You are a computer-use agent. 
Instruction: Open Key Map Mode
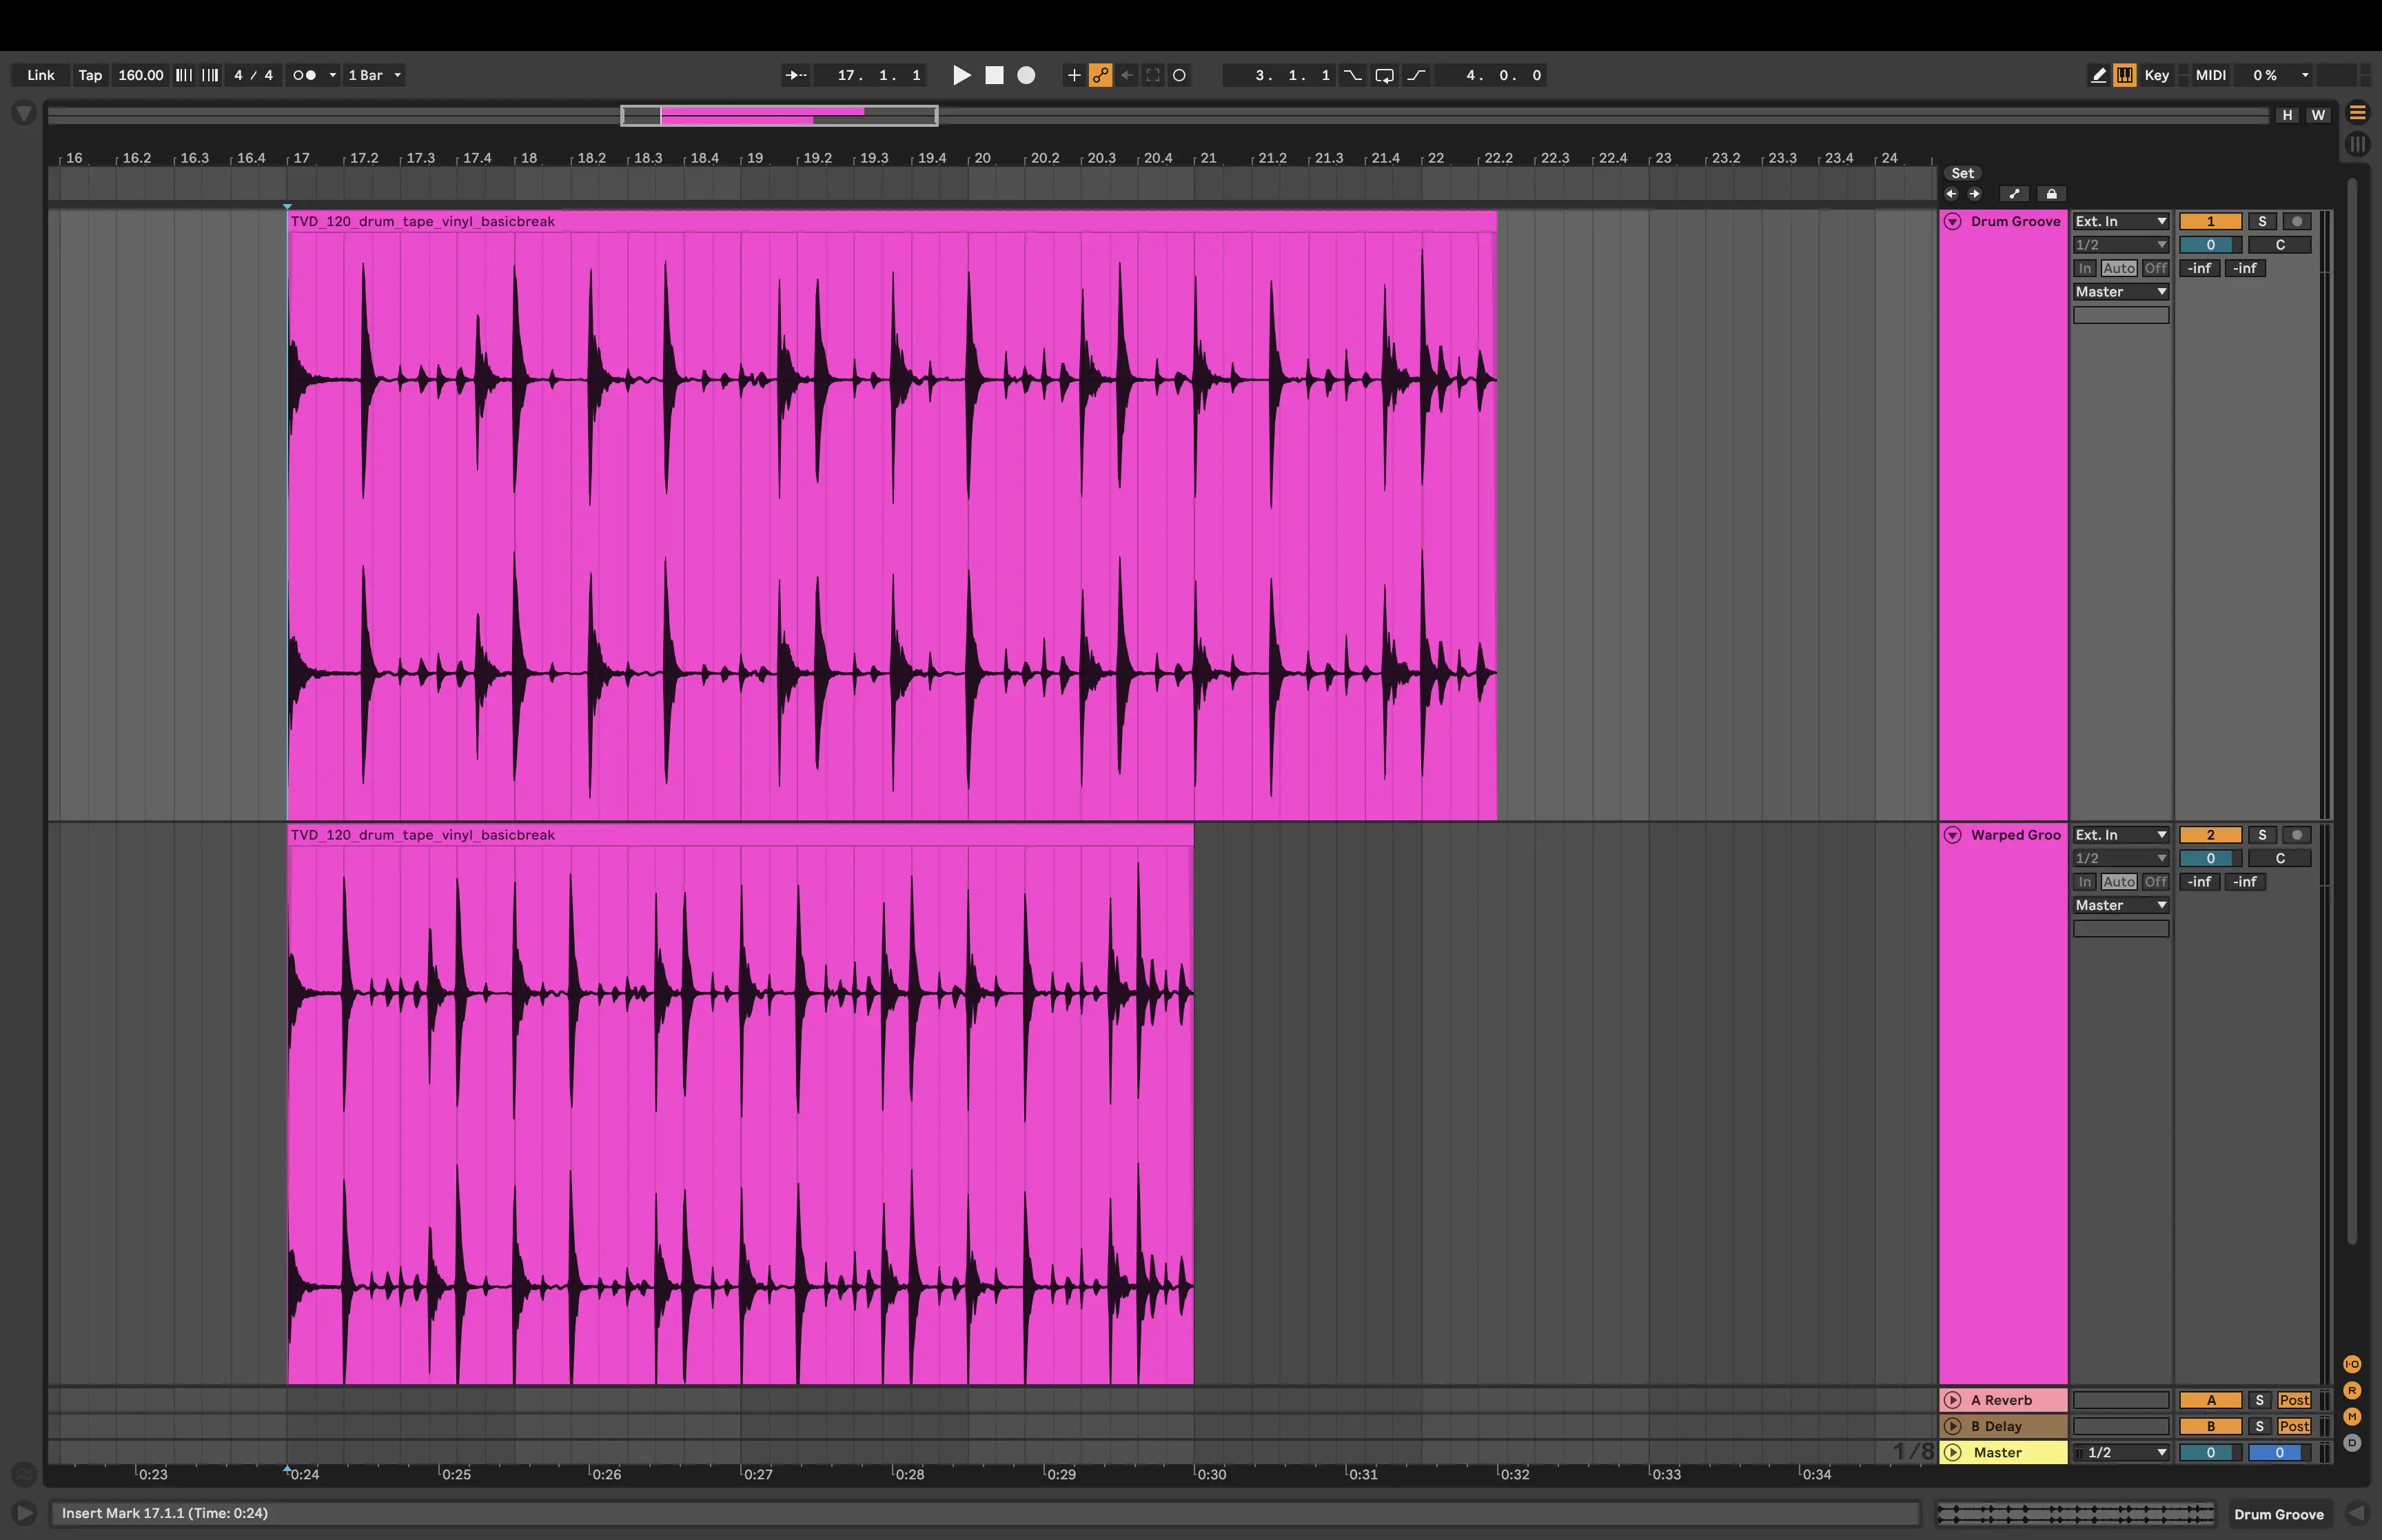pyautogui.click(x=2157, y=75)
